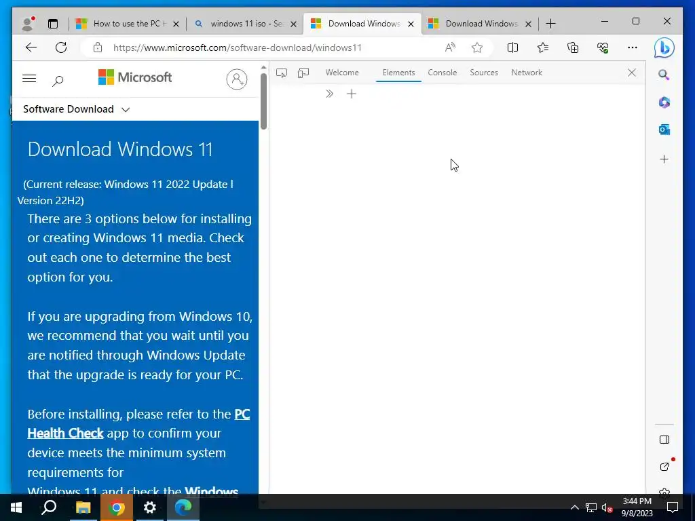Viewport: 695px width, 521px height.
Task: Open a new browser tab
Action: tap(551, 24)
